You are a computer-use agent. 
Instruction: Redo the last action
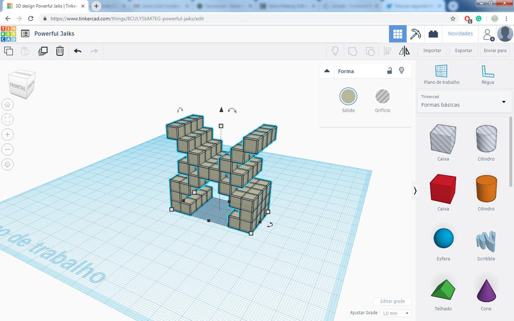coord(94,51)
